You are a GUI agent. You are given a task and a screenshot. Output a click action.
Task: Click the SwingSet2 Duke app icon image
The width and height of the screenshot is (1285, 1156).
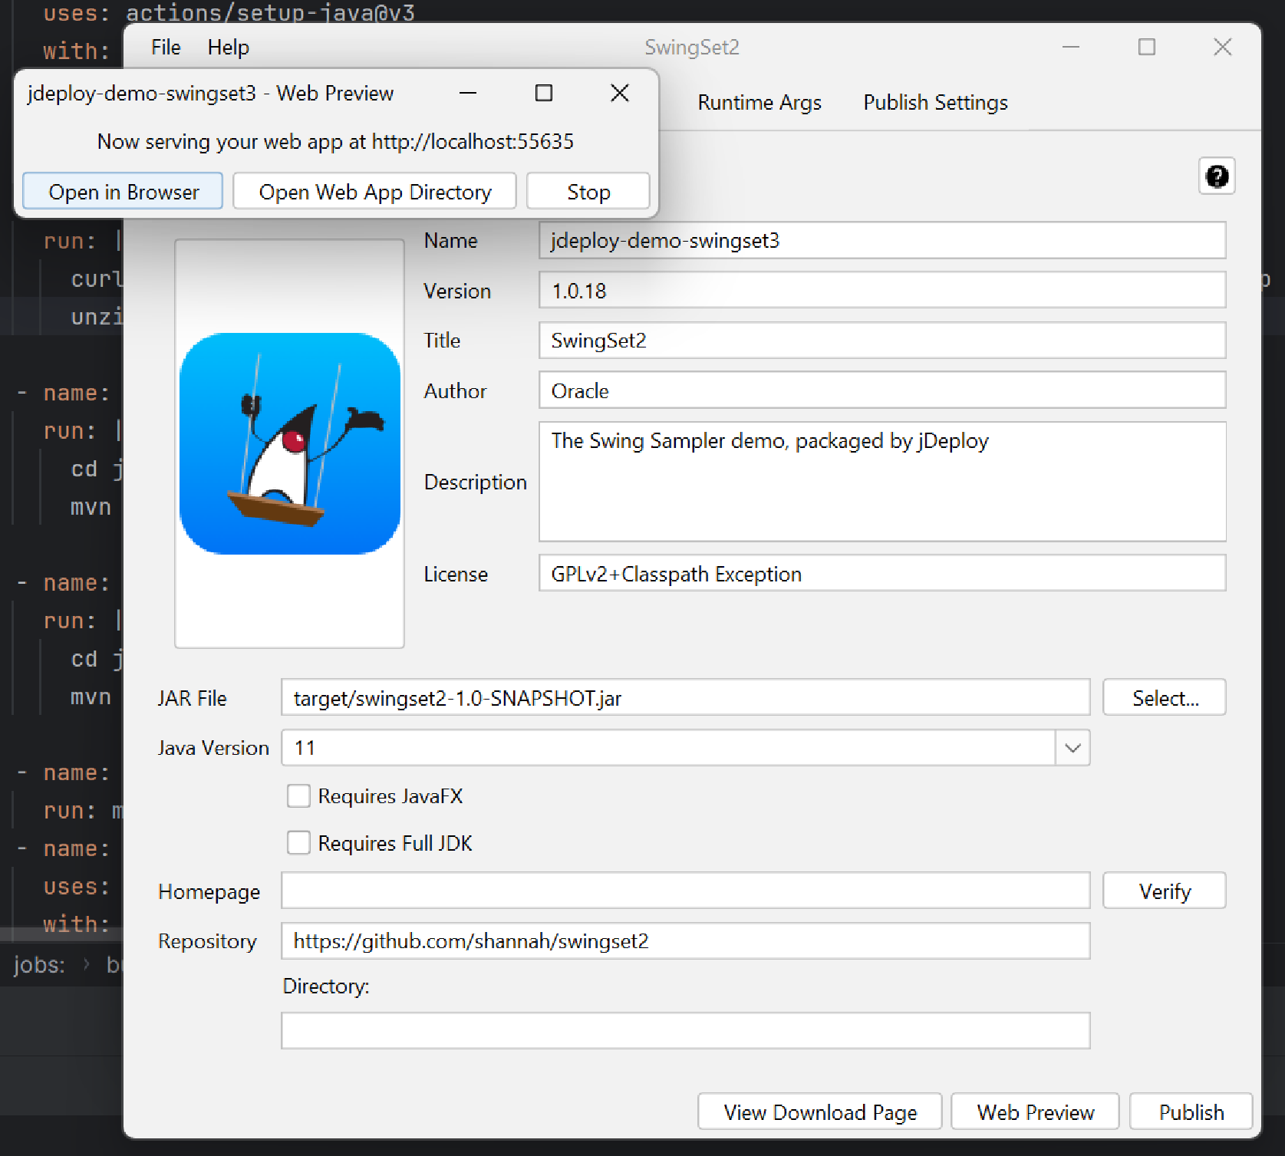(289, 445)
